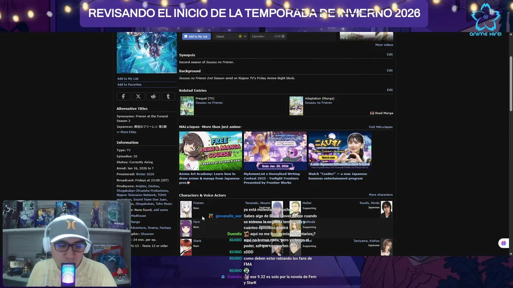This screenshot has height=288, width=513.
Task: Open the anime cover artwork image
Action: click(147, 52)
